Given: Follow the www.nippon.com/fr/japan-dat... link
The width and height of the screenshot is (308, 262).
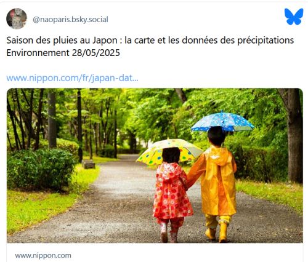Looking at the screenshot, I should pyautogui.click(x=72, y=78).
